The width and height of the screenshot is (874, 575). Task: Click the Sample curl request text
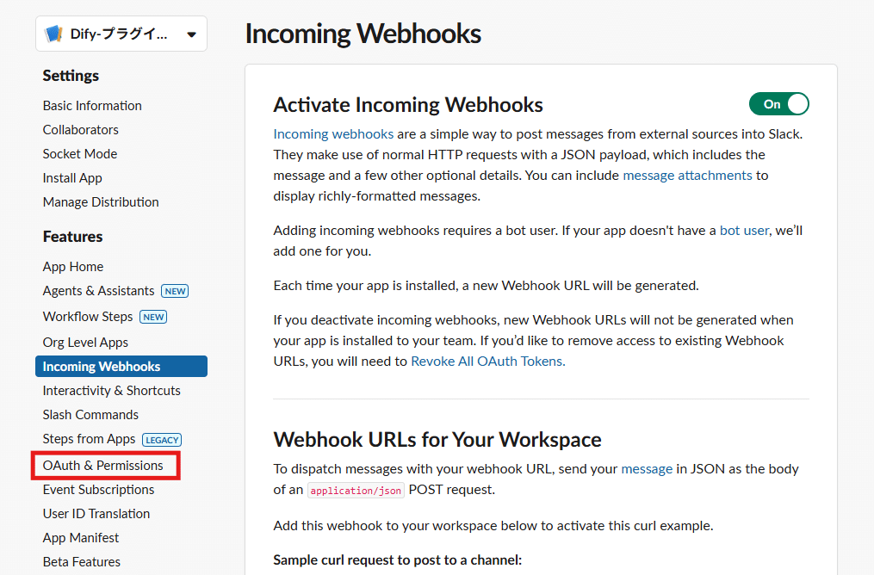click(x=398, y=560)
